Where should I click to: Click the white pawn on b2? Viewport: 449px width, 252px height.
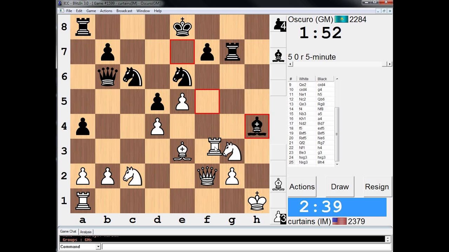108,176
